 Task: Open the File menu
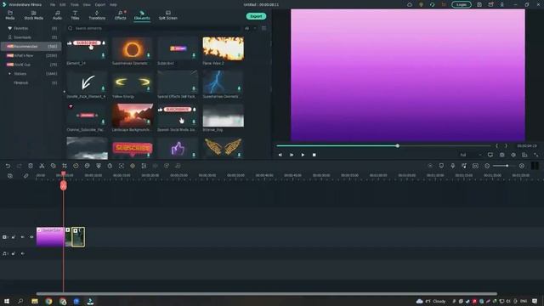[x=53, y=5]
